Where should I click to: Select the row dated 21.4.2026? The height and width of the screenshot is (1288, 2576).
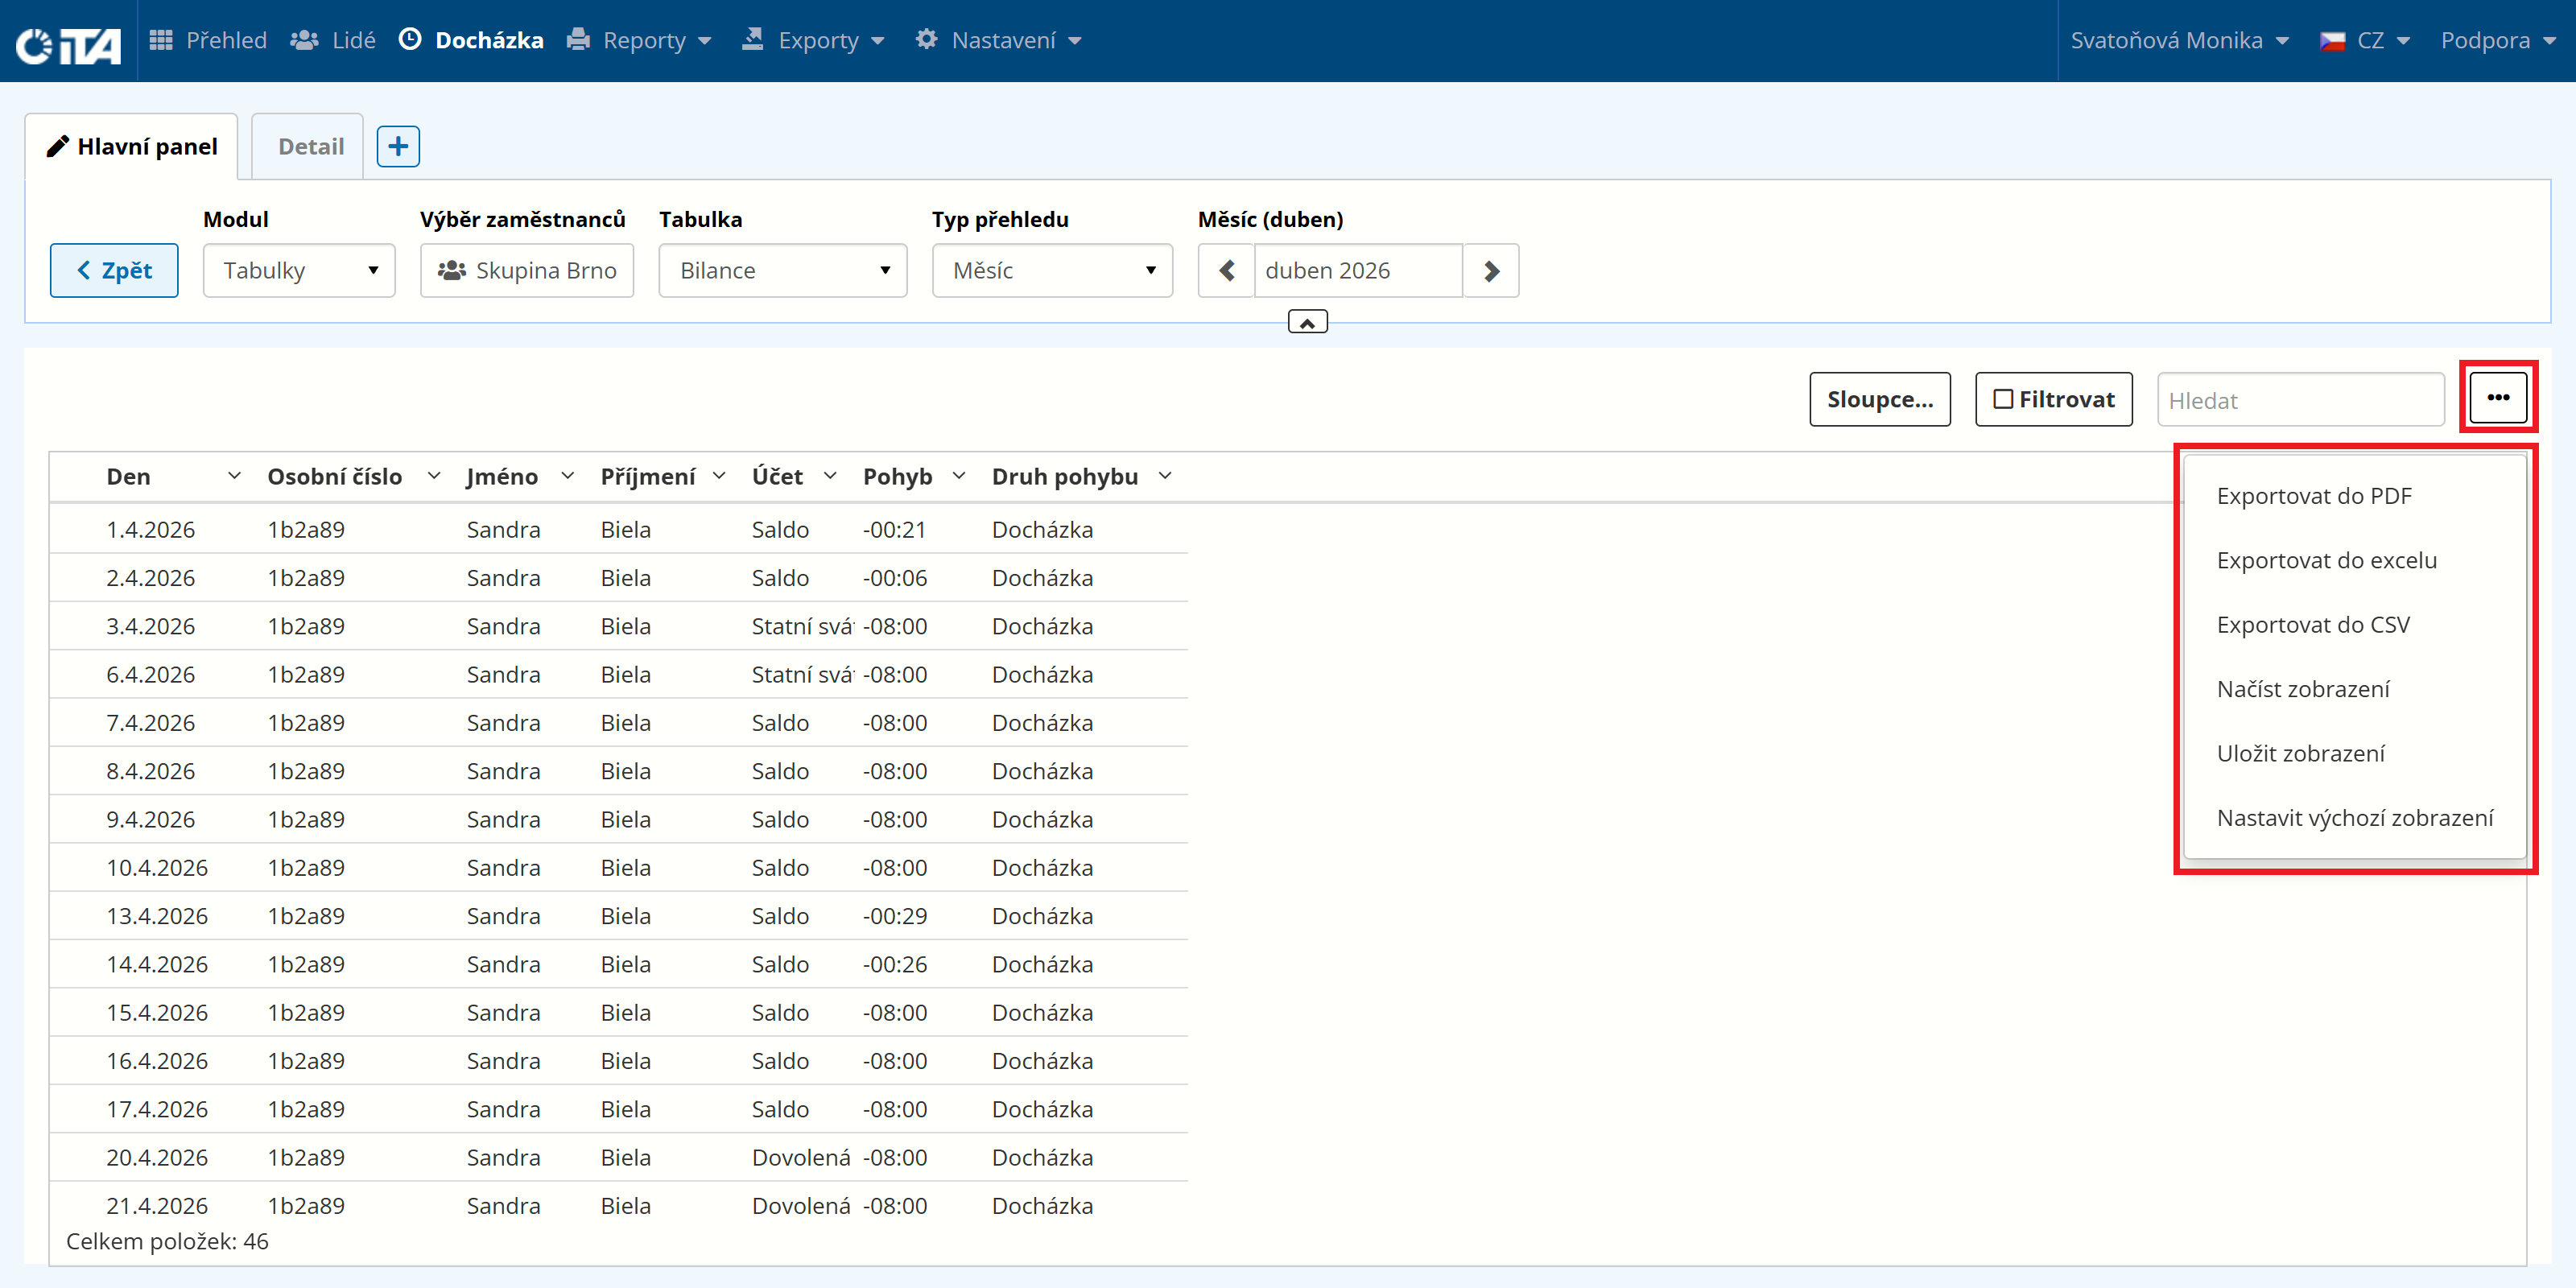click(618, 1205)
